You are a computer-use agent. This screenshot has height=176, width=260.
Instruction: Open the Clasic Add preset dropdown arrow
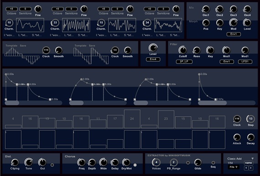pyautogui.click(x=253, y=159)
